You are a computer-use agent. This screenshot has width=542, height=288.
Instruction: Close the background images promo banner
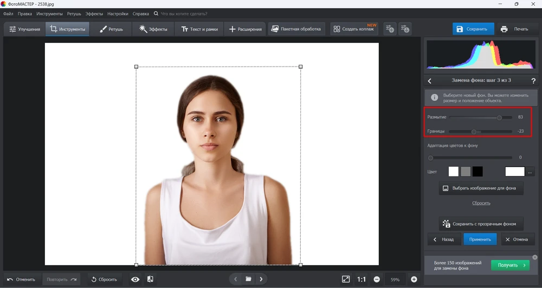pos(534,257)
